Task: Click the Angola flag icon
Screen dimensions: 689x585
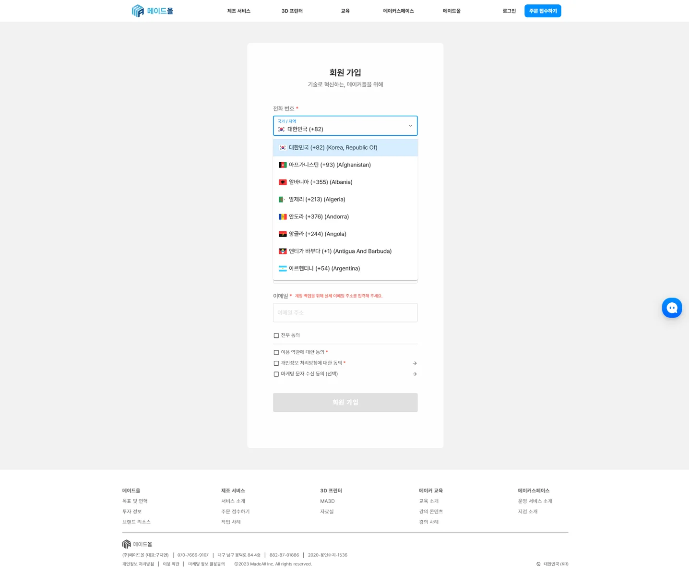Action: coord(283,234)
